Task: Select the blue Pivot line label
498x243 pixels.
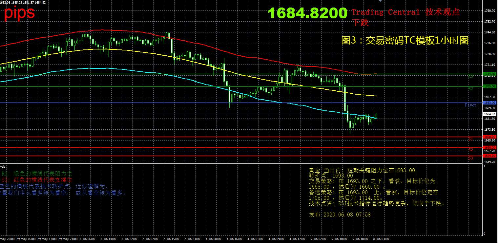Action: tap(470, 105)
